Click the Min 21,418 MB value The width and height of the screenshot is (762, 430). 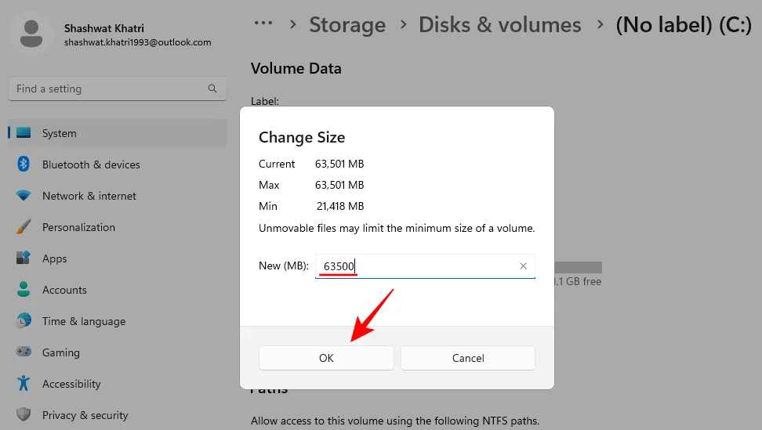coord(340,206)
